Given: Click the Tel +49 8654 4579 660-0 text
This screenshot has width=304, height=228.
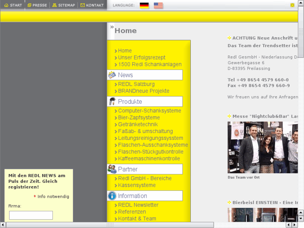Looking at the screenshot, I should click(258, 80).
